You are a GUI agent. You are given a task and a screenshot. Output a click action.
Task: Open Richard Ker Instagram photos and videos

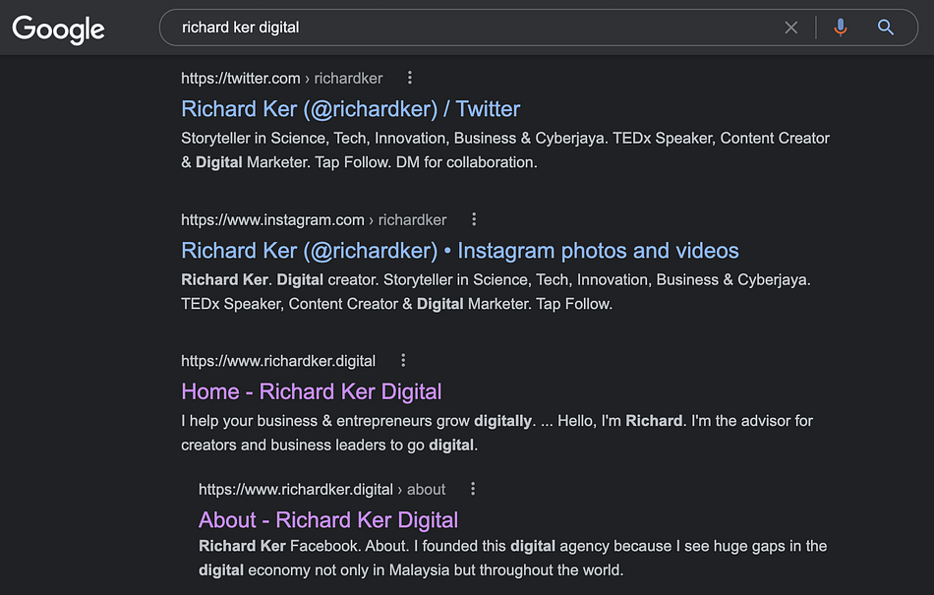click(460, 251)
